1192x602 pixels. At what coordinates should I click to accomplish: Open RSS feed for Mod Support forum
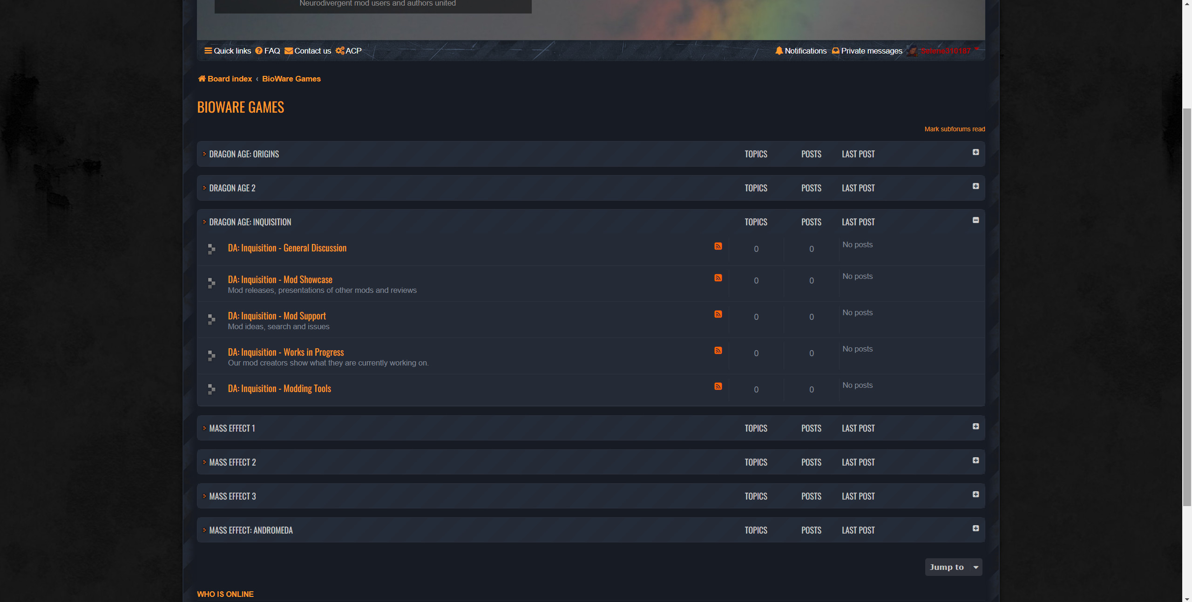[x=718, y=314]
